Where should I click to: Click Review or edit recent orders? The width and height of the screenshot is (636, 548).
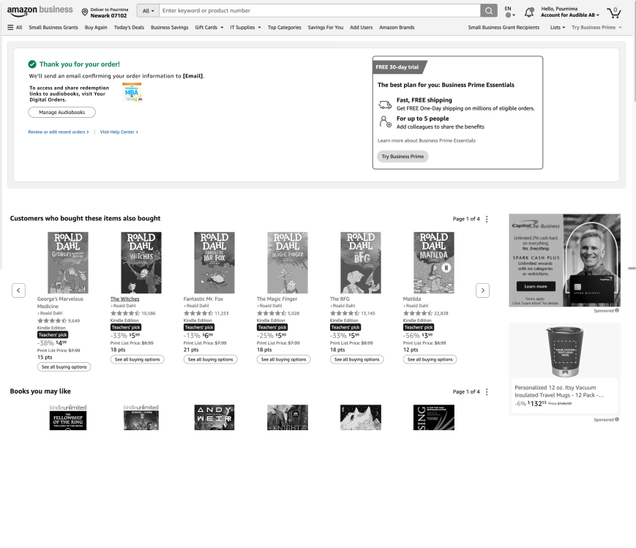[x=59, y=132]
